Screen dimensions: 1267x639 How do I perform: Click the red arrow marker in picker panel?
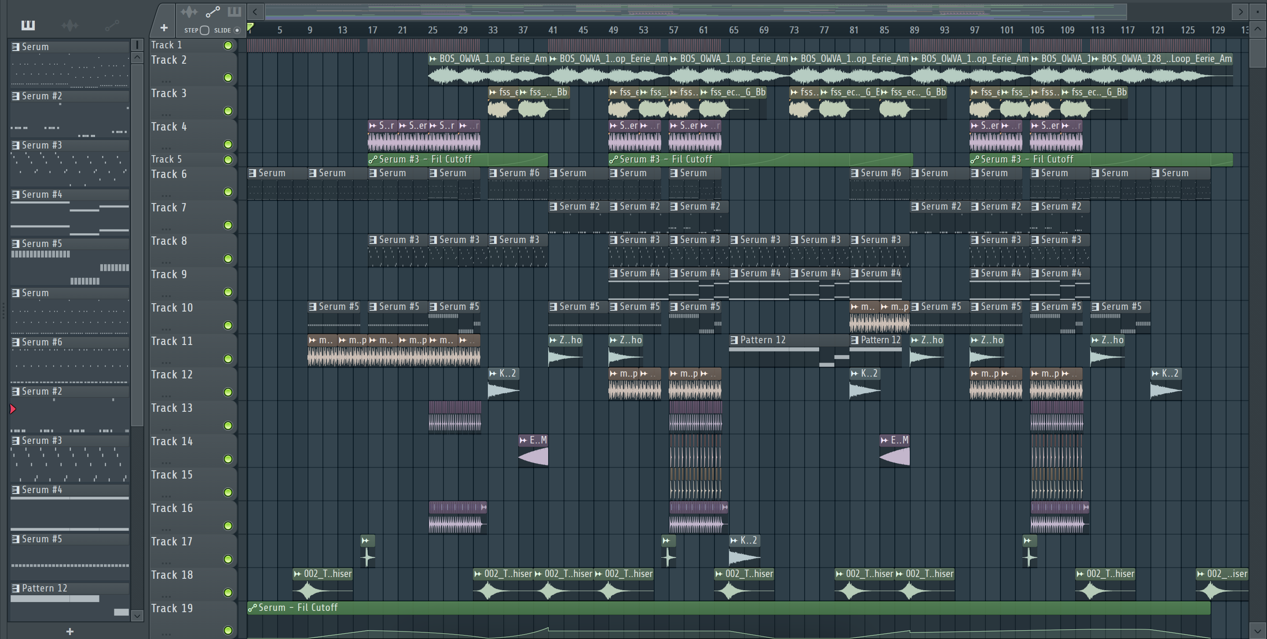(x=13, y=409)
